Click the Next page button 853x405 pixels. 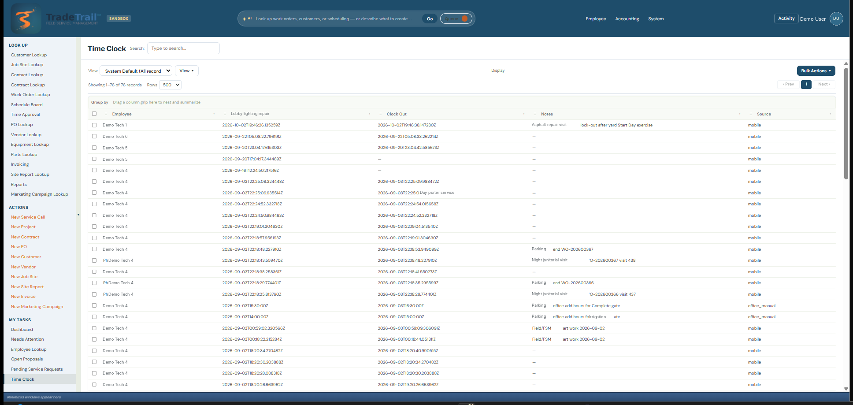point(824,84)
